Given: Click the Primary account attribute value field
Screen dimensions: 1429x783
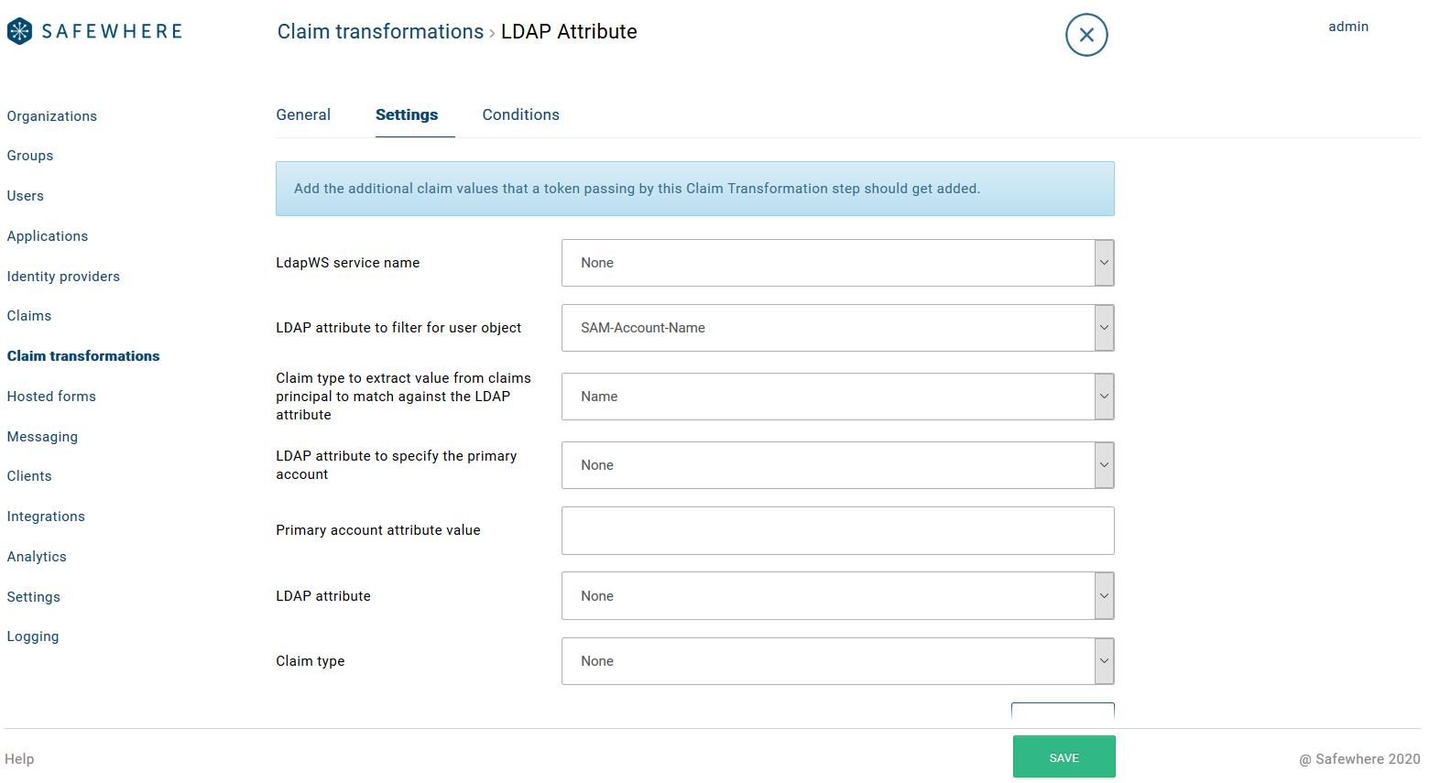Looking at the screenshot, I should 837,530.
